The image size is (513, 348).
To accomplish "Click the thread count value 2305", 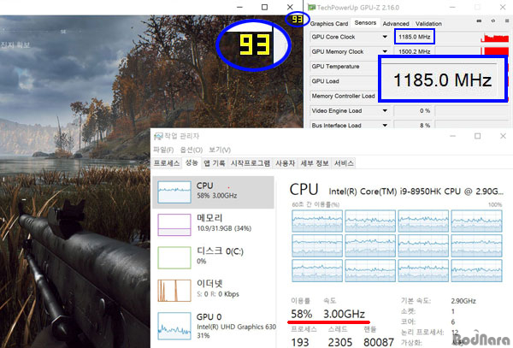I will [x=340, y=342].
